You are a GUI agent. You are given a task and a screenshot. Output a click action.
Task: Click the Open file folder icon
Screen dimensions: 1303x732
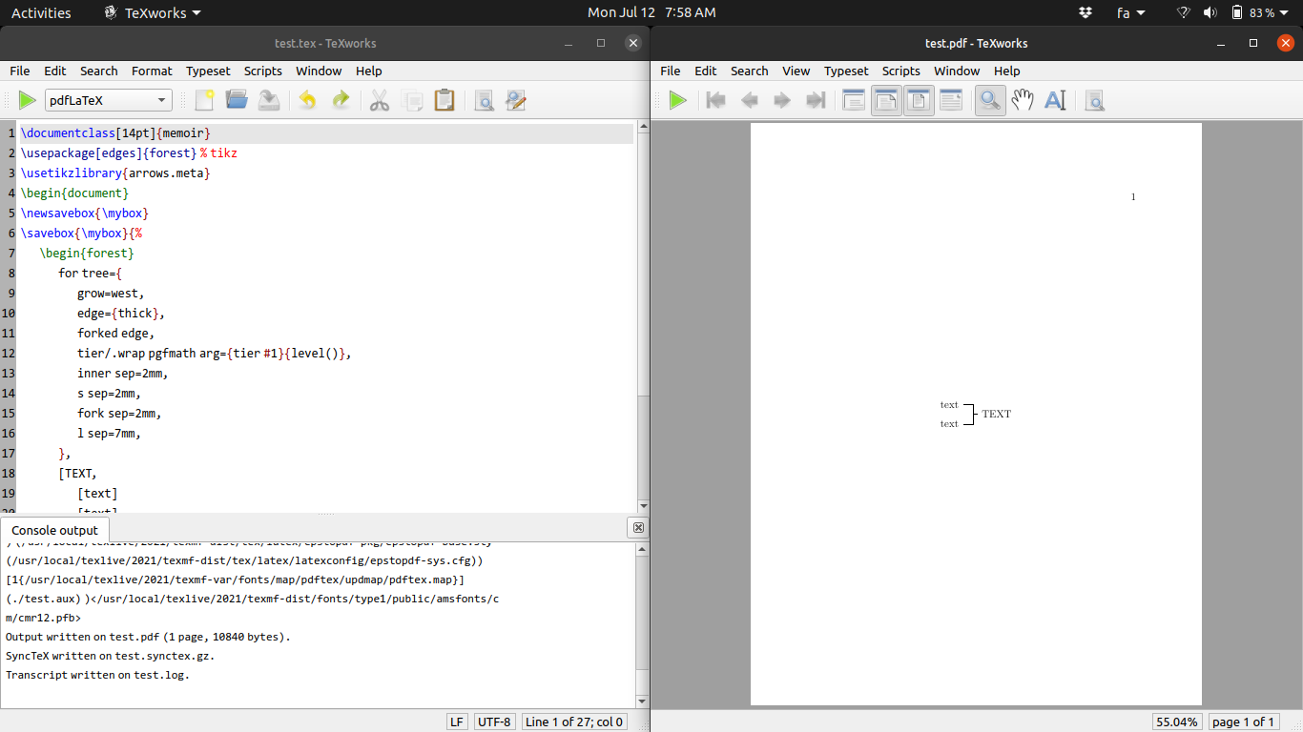237,100
